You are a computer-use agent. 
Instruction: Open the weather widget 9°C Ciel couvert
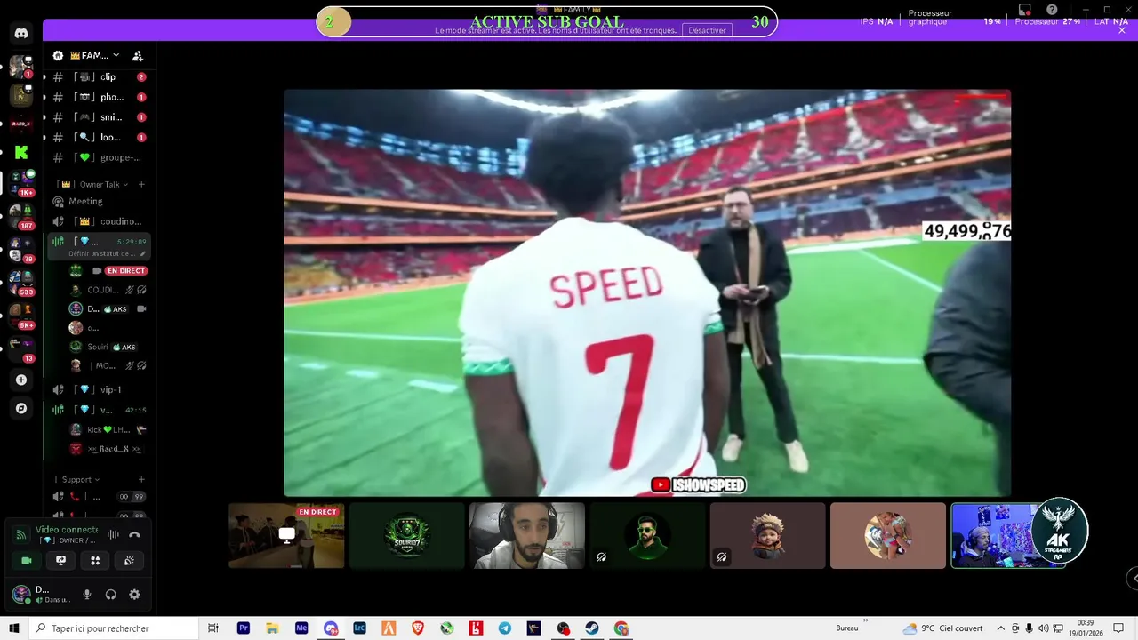[944, 628]
